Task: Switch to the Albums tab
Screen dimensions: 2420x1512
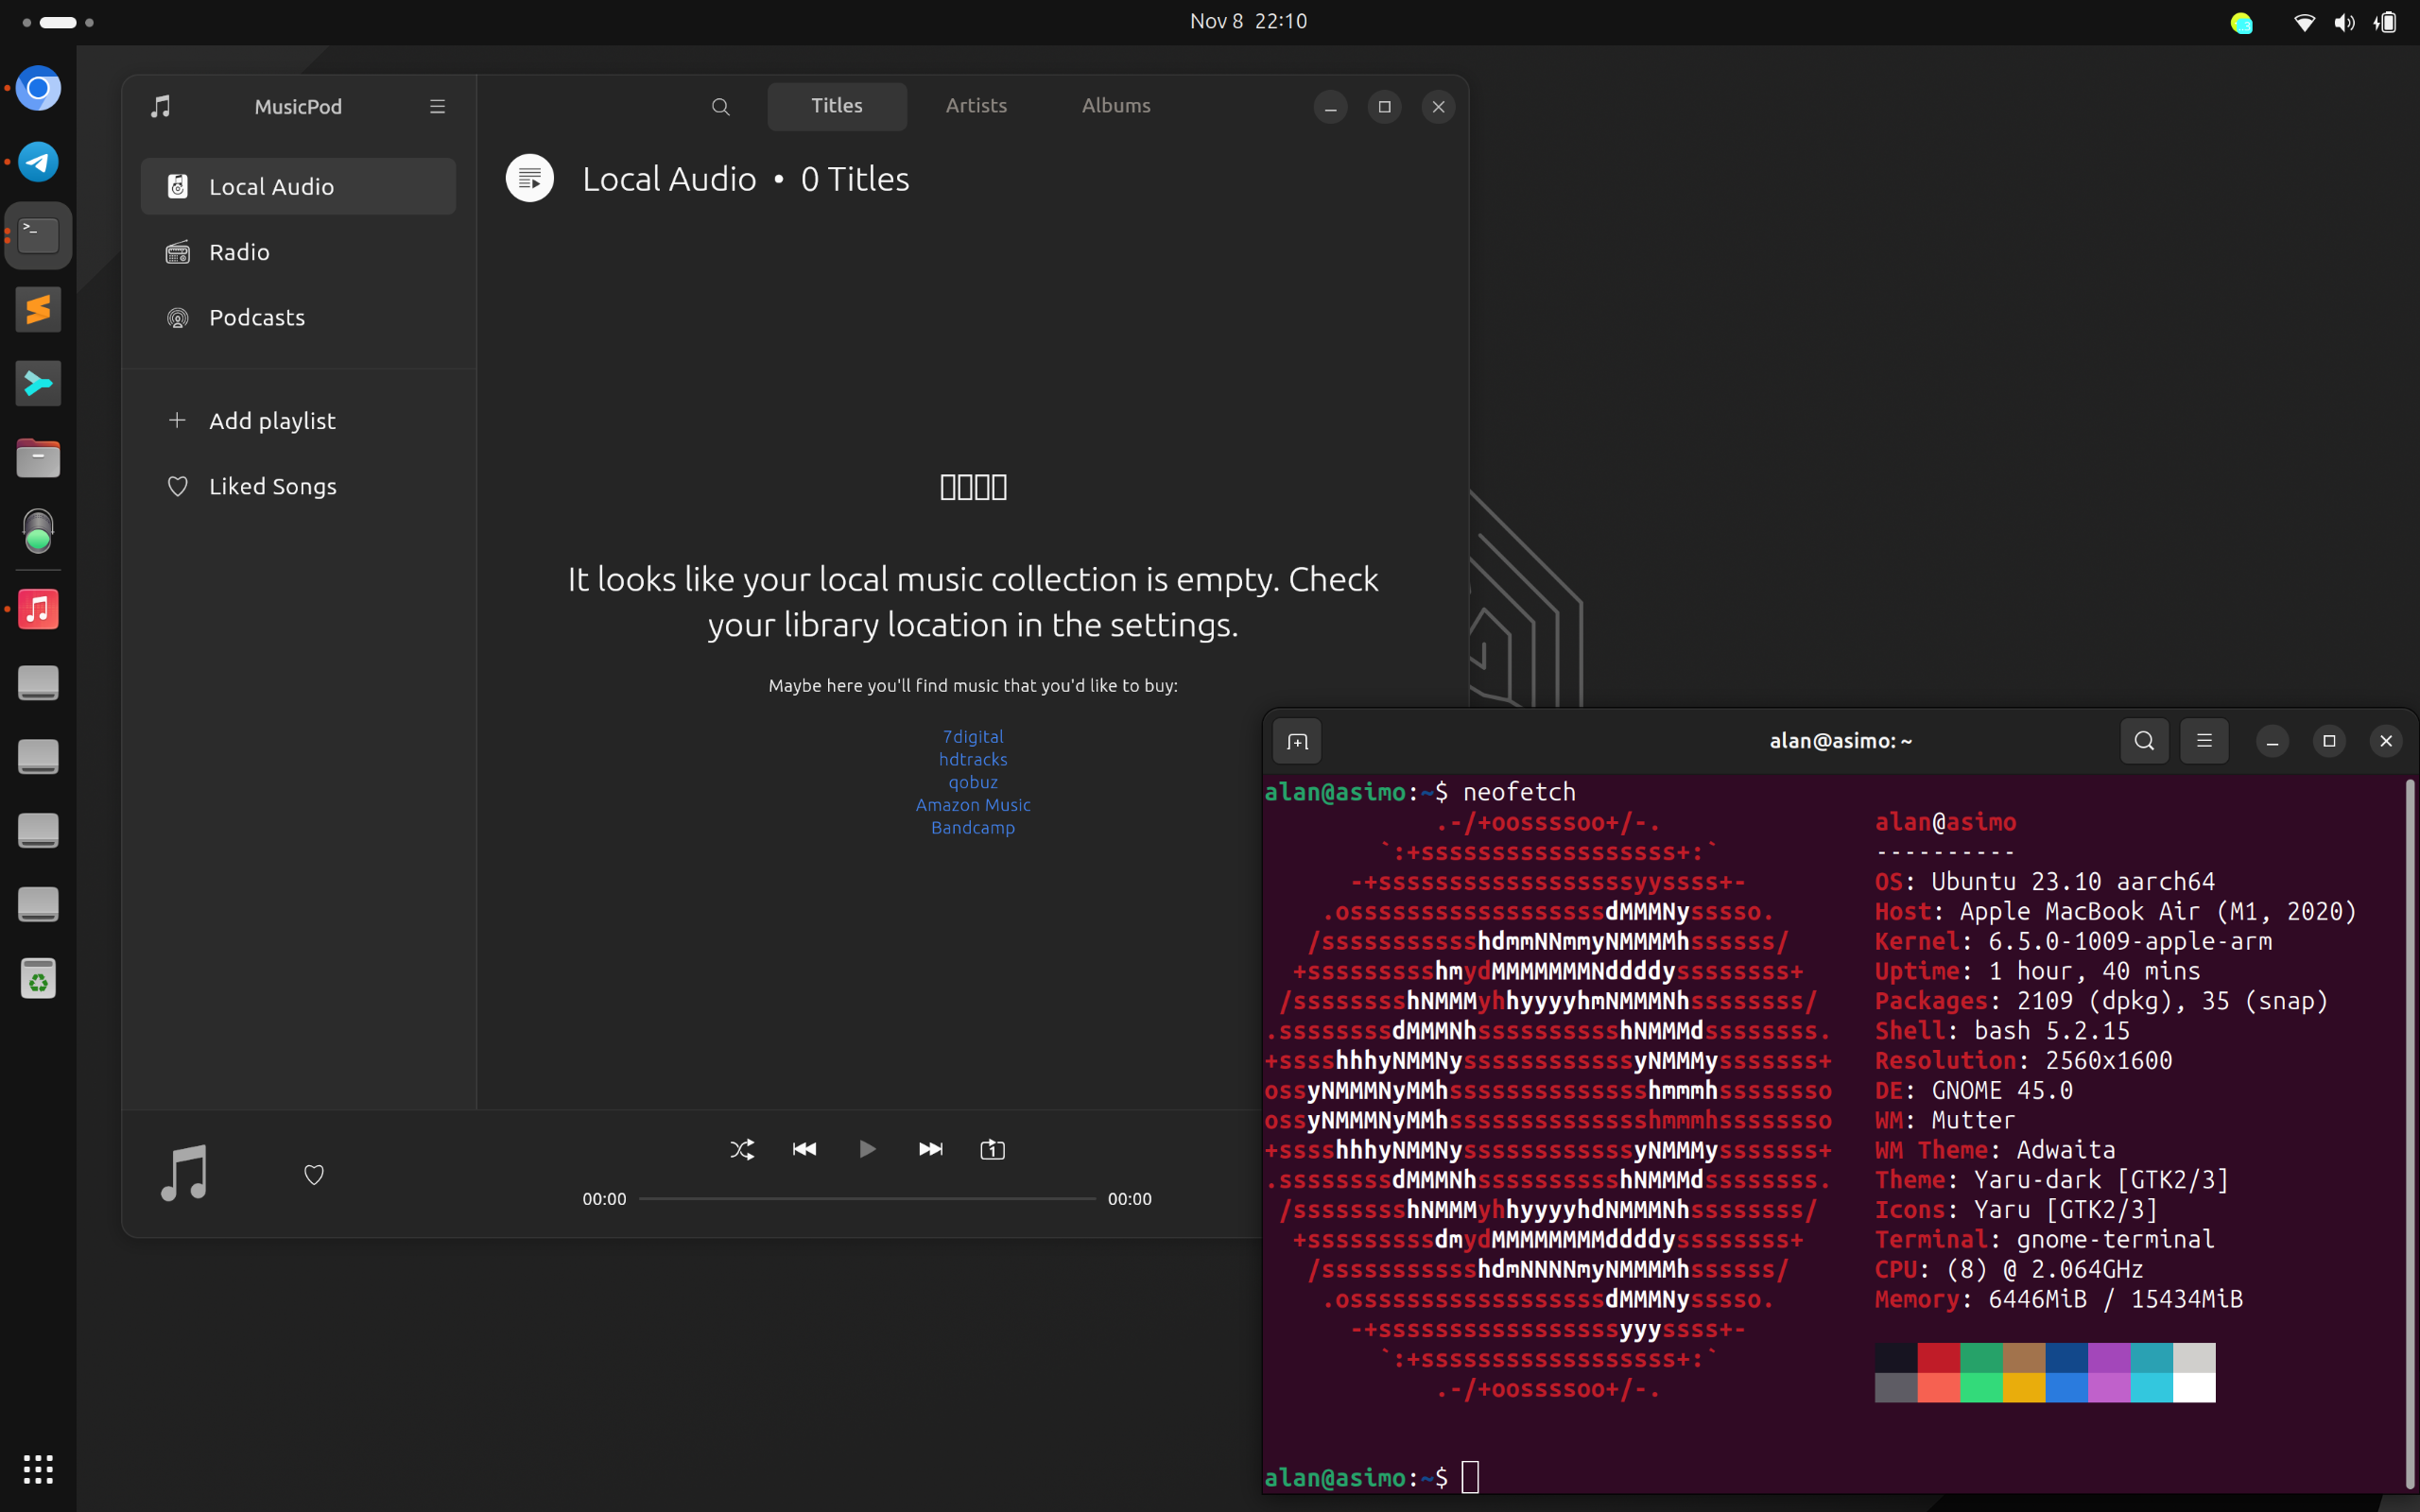Action: coord(1115,105)
